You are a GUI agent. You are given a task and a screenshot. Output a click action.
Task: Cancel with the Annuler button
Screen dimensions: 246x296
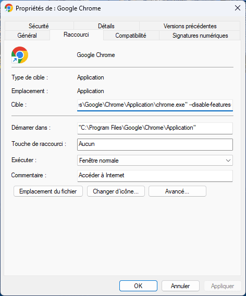pyautogui.click(x=180, y=286)
